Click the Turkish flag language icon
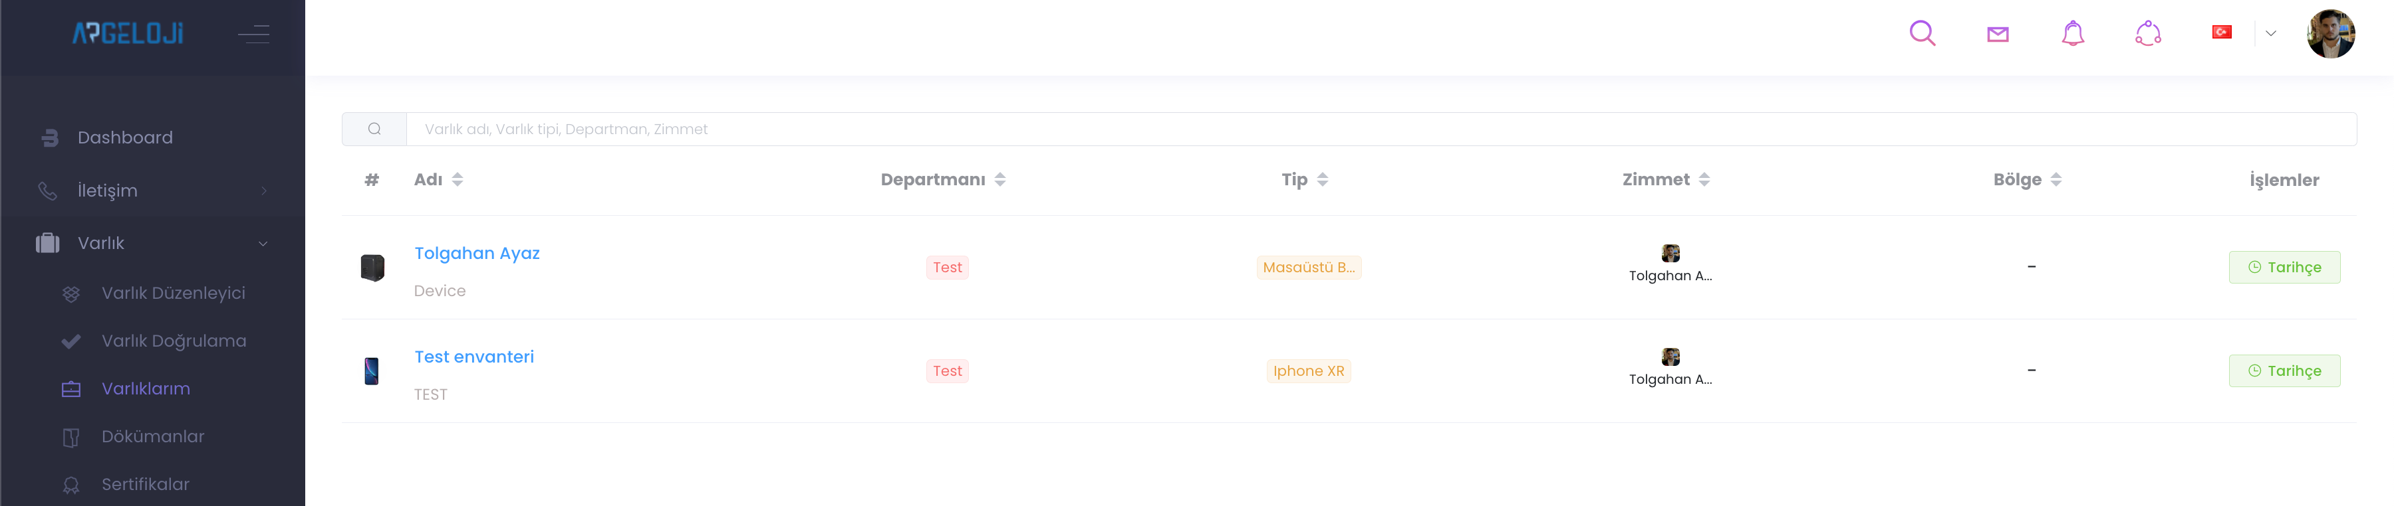The width and height of the screenshot is (2394, 506). [2221, 33]
